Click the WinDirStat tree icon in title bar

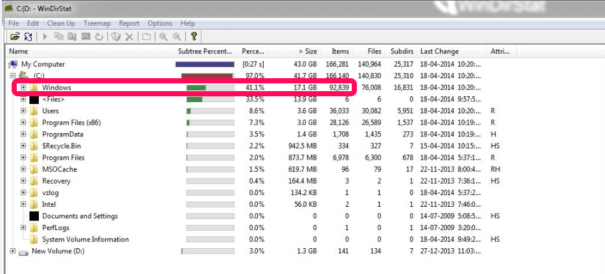[8, 8]
